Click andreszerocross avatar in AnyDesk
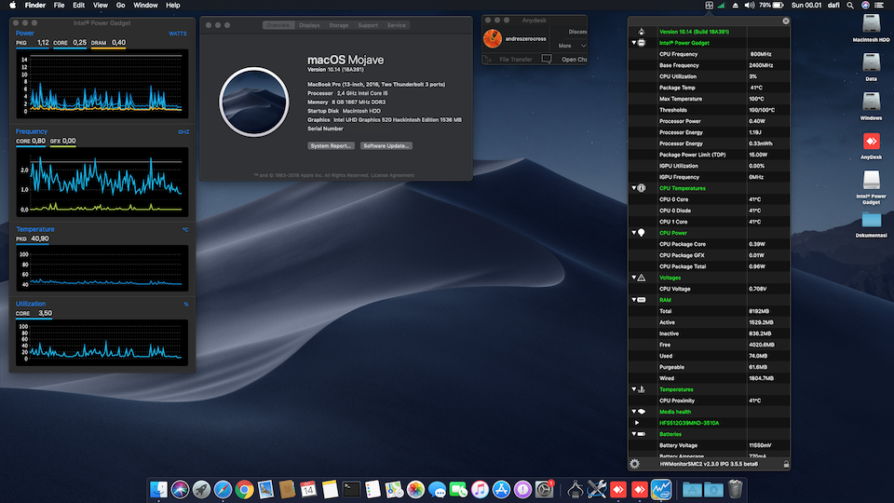The width and height of the screenshot is (894, 503). pos(493,39)
